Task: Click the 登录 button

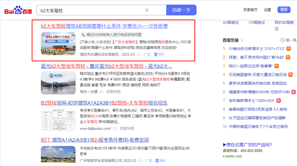Action: pyautogui.click(x=284, y=10)
